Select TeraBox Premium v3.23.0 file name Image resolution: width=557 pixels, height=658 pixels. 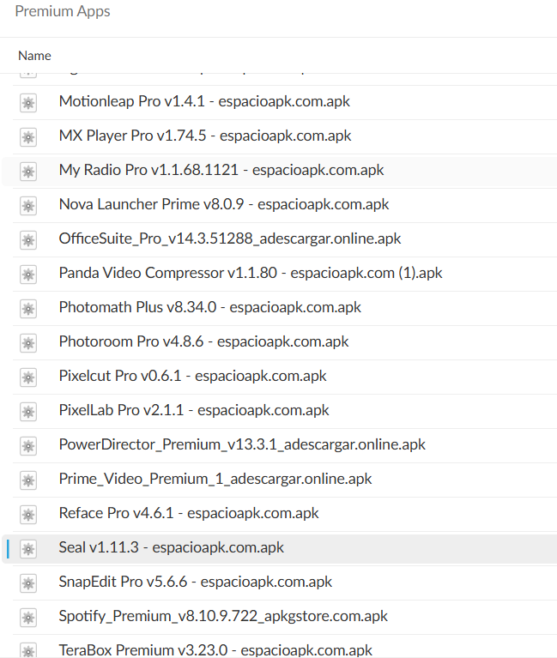pyautogui.click(x=215, y=650)
